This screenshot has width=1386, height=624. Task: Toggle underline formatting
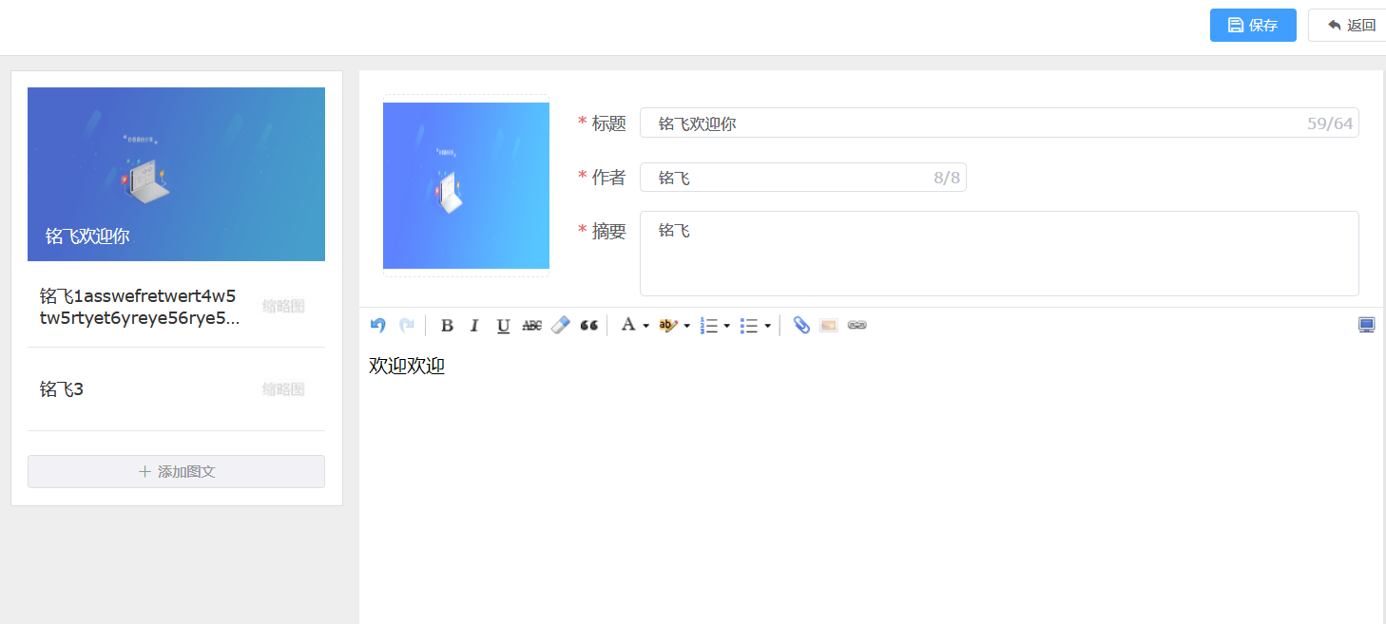503,326
